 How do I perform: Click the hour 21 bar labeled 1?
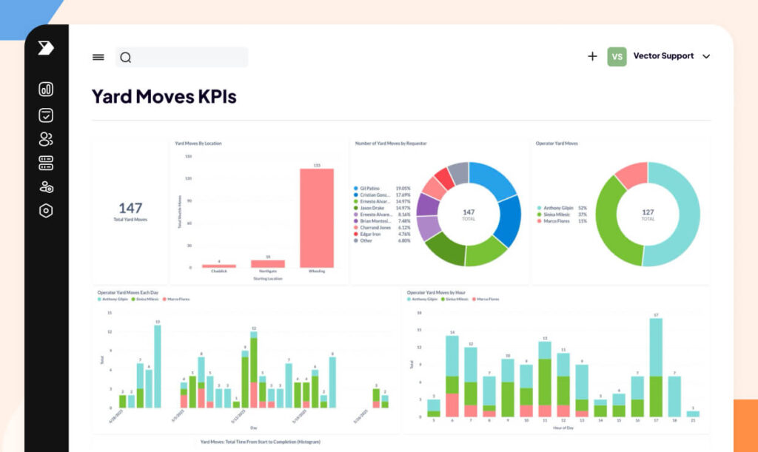click(x=693, y=414)
